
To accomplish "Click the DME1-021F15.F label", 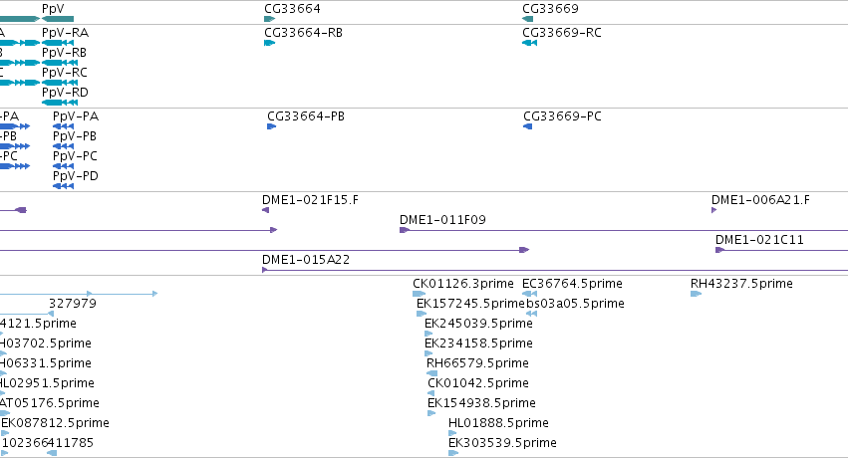I will pyautogui.click(x=311, y=200).
